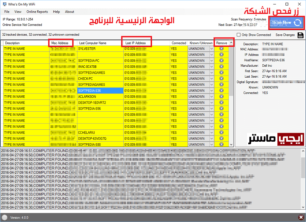
Task: Remove the DESKTOP-63VOG7Q device with X icon
Action: [221, 139]
